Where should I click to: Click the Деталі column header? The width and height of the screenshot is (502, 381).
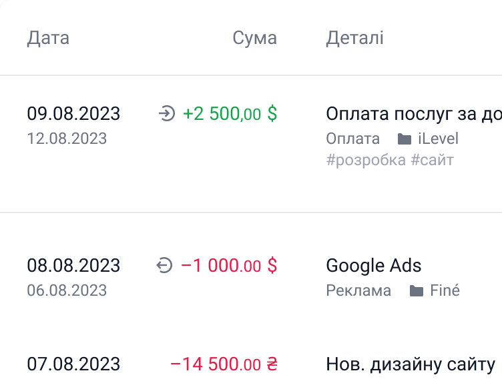tap(354, 38)
